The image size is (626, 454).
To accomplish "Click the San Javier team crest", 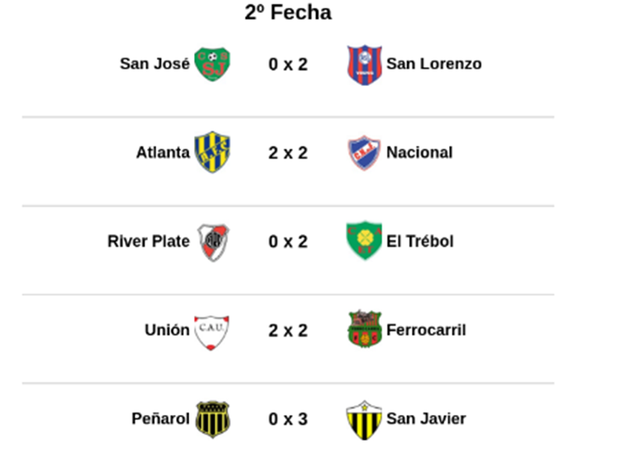I will pos(364,419).
